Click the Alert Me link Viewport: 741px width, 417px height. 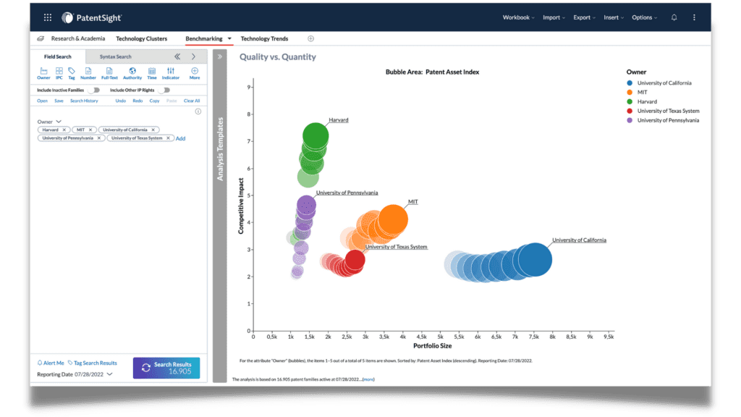(51, 363)
